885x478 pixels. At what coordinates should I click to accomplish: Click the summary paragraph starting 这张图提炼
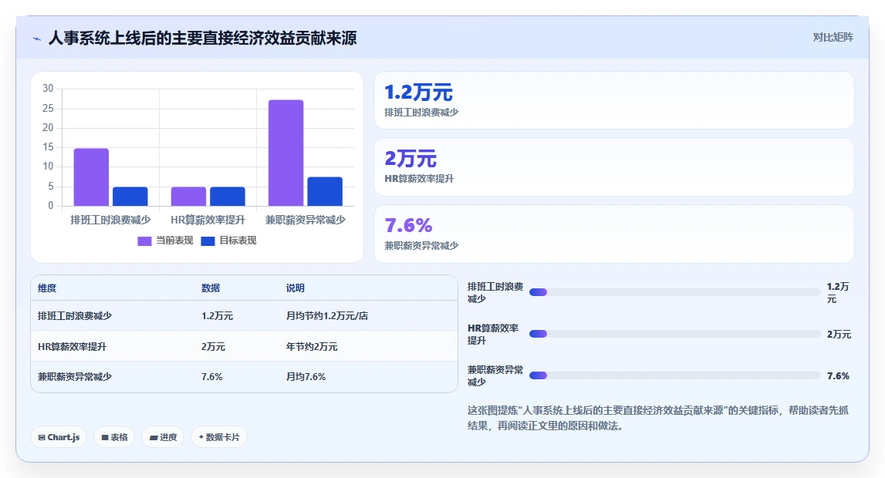[x=657, y=418]
